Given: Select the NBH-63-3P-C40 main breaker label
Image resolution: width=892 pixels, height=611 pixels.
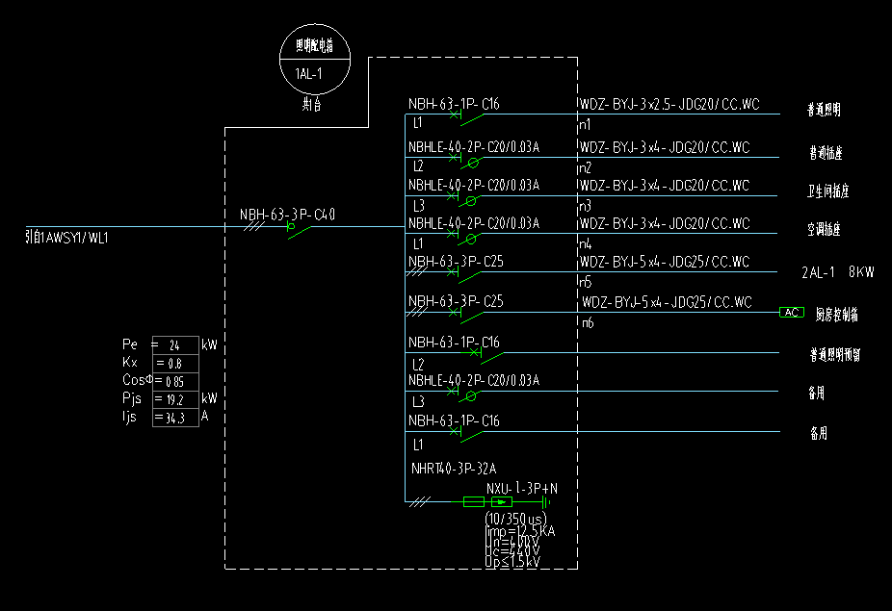Looking at the screenshot, I should click(x=287, y=215).
